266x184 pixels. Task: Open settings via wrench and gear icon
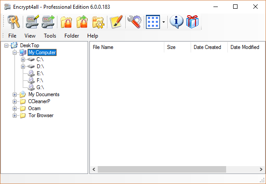pyautogui.click(x=135, y=22)
